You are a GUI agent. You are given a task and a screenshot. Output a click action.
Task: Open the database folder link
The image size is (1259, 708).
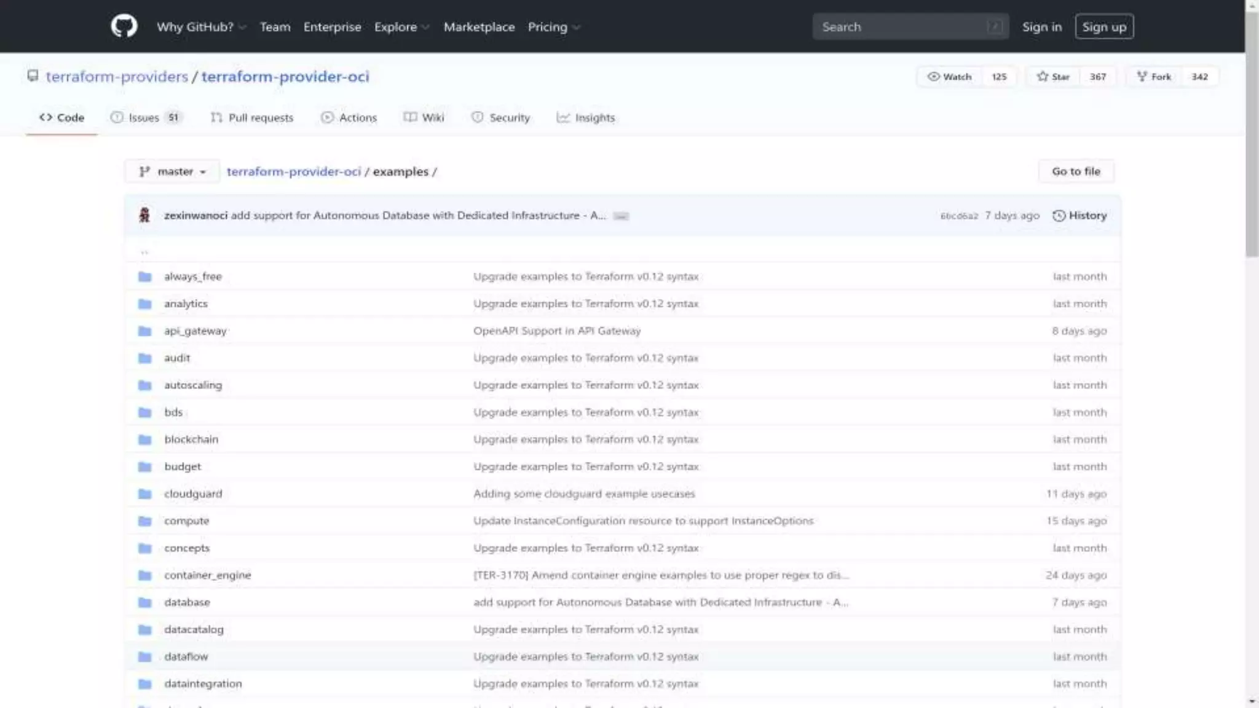pyautogui.click(x=187, y=602)
